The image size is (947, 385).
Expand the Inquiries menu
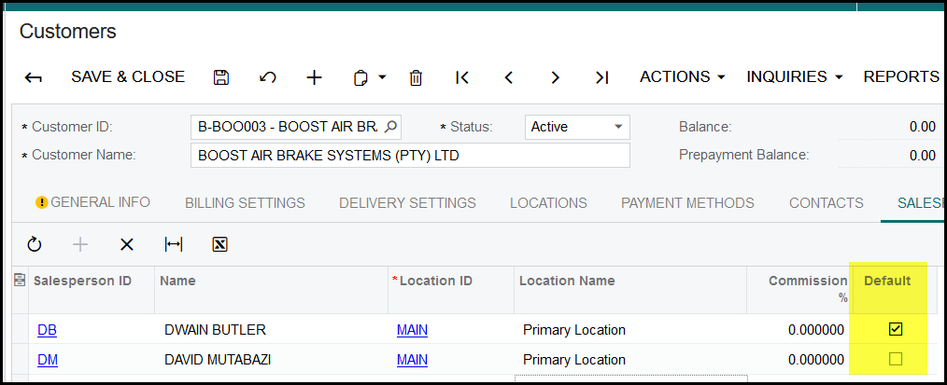794,76
